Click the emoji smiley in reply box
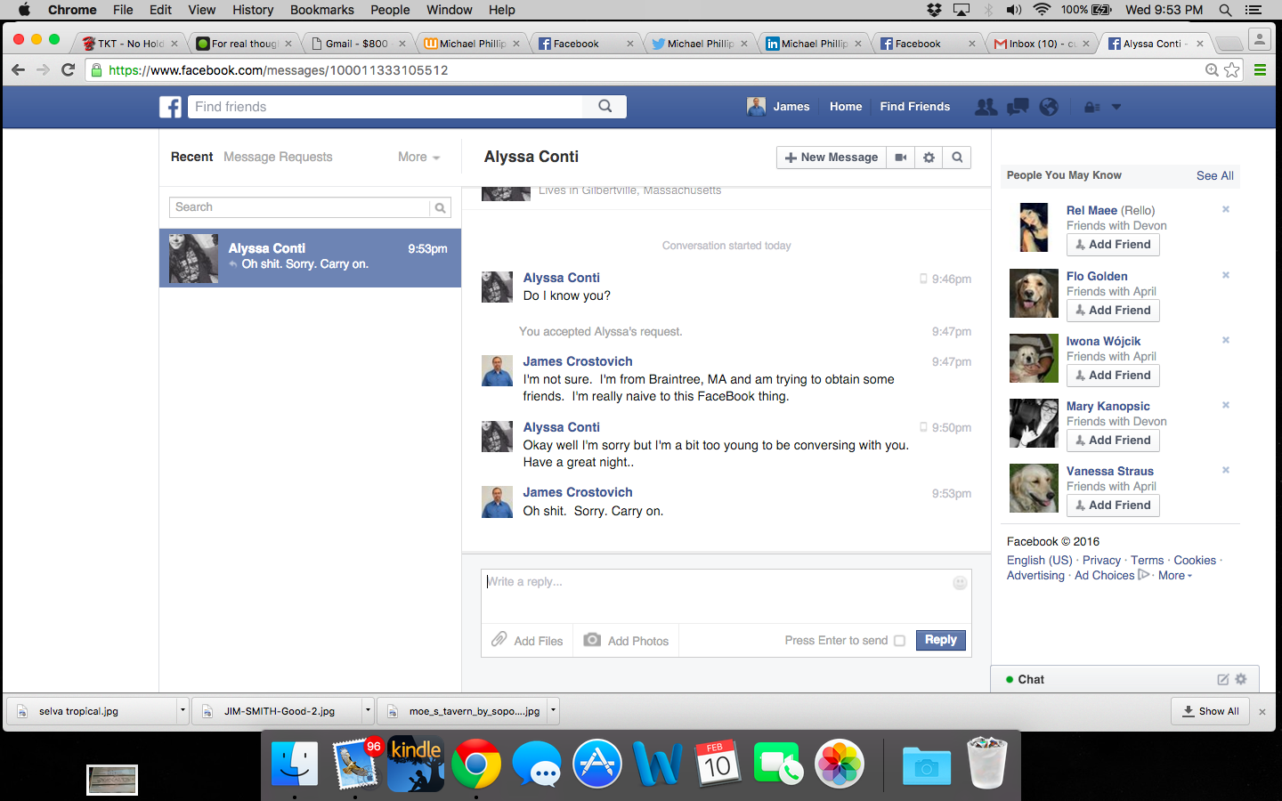Screen dimensions: 1282x801 click(x=960, y=583)
